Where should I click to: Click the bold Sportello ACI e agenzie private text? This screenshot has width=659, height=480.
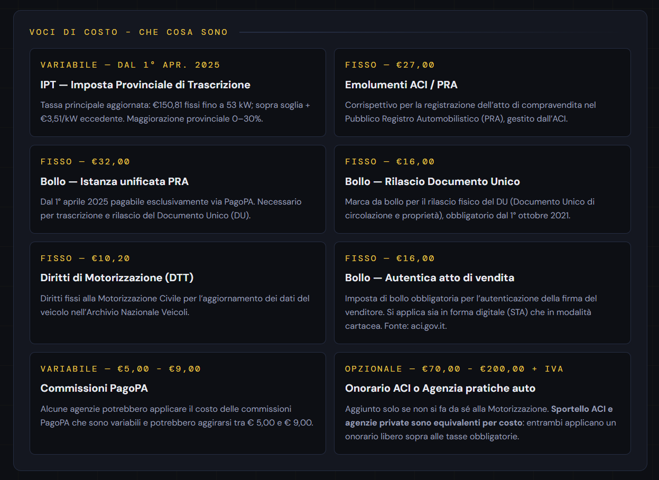pyautogui.click(x=479, y=416)
